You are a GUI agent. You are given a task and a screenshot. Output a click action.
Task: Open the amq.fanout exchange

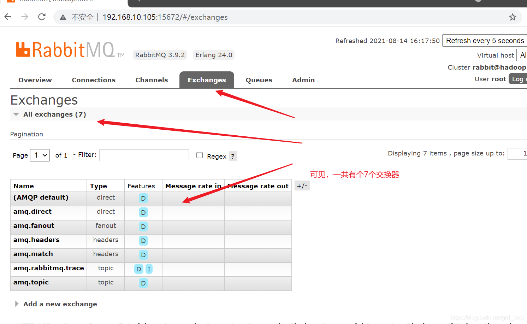34,226
